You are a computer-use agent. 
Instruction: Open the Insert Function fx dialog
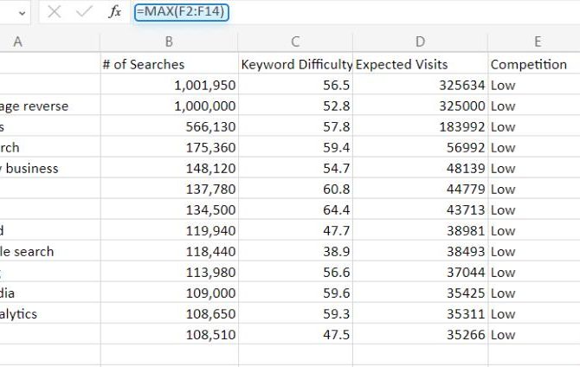point(115,12)
